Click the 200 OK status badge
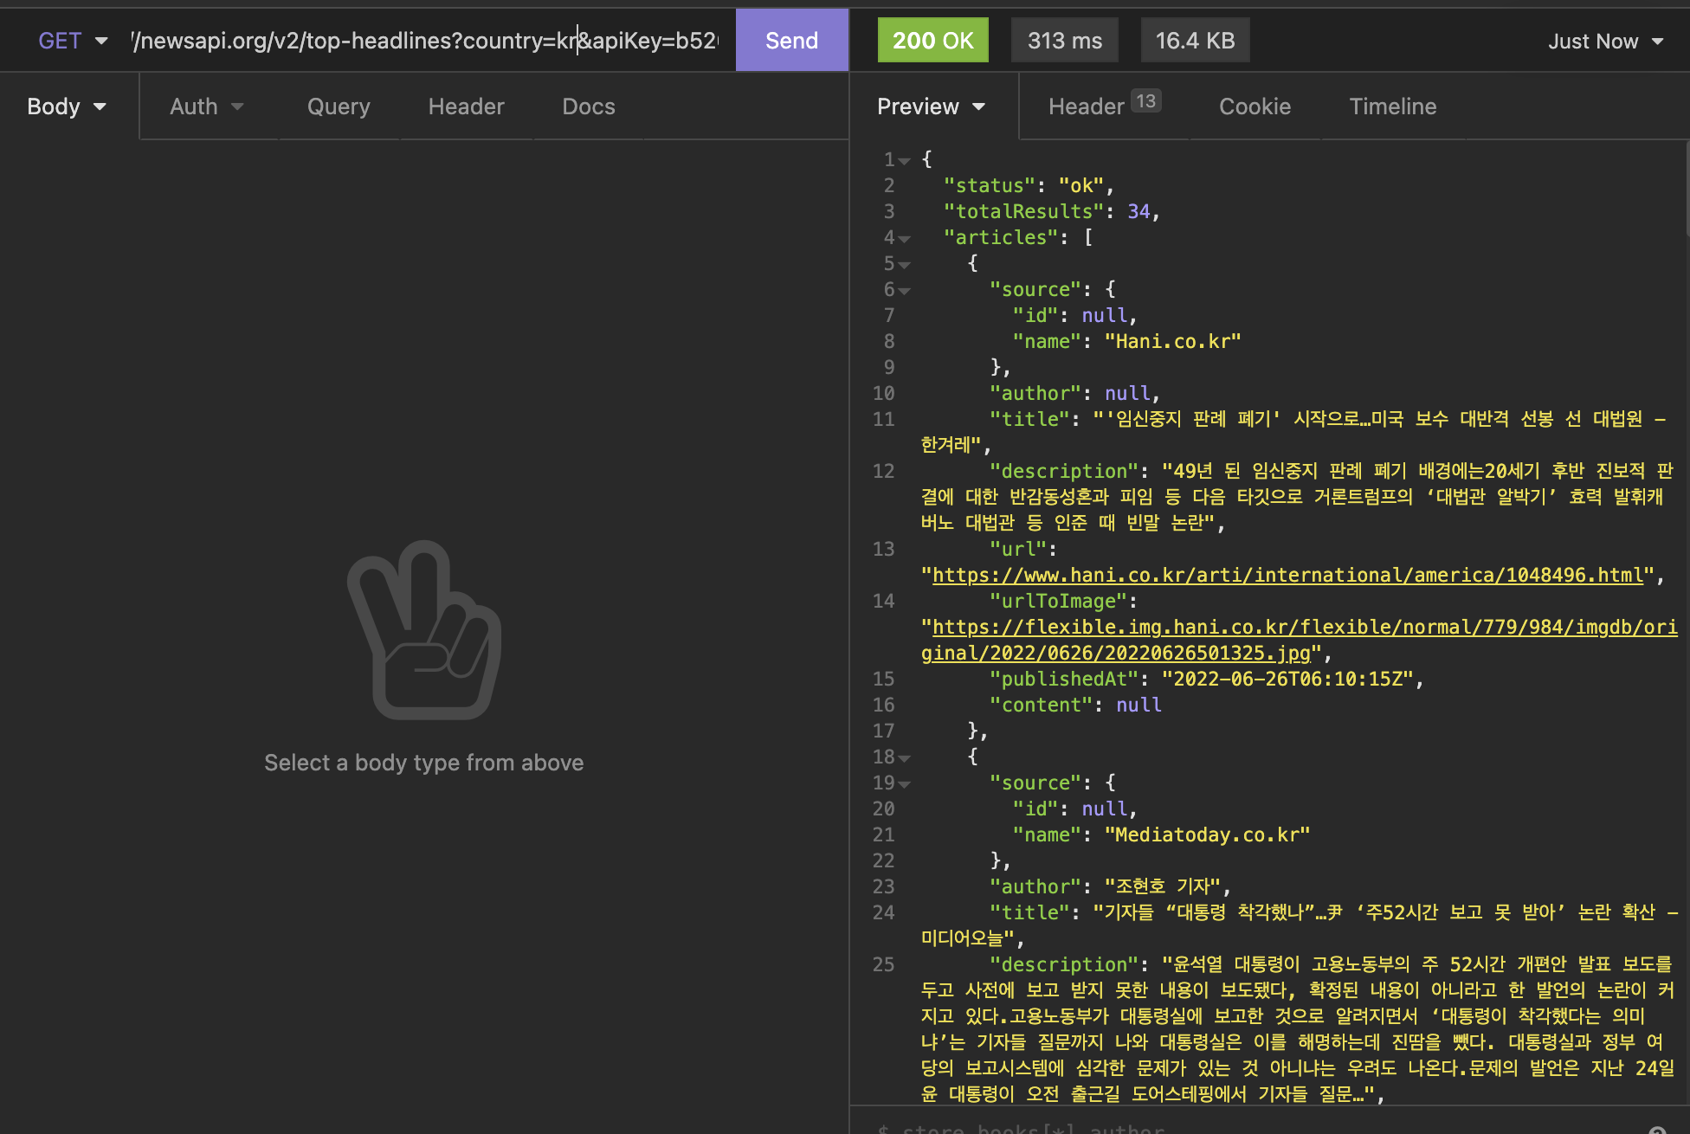 [932, 41]
